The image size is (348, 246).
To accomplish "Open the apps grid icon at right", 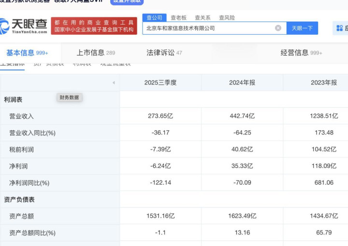I will (339, 28).
